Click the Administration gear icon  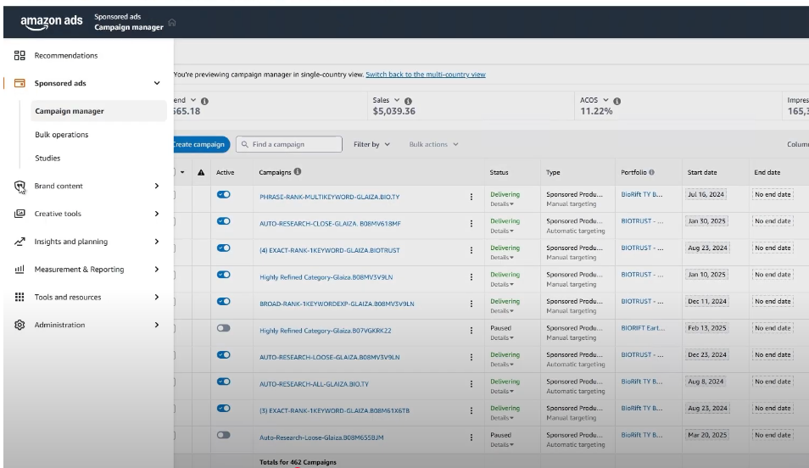tap(20, 325)
